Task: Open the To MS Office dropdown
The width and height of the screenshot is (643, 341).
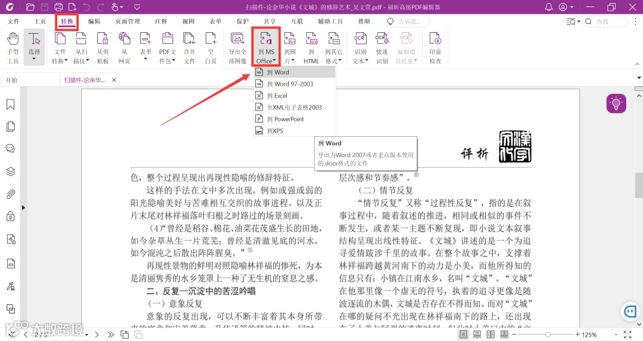Action: 266,48
